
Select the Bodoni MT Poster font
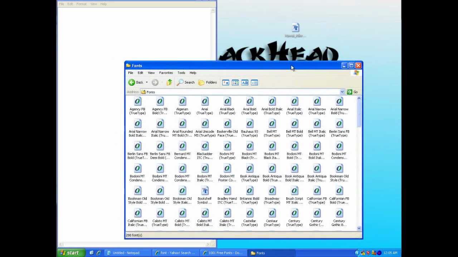(227, 173)
